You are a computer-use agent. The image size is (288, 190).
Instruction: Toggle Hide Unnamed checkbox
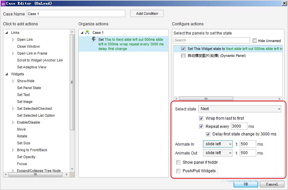[x=255, y=40]
